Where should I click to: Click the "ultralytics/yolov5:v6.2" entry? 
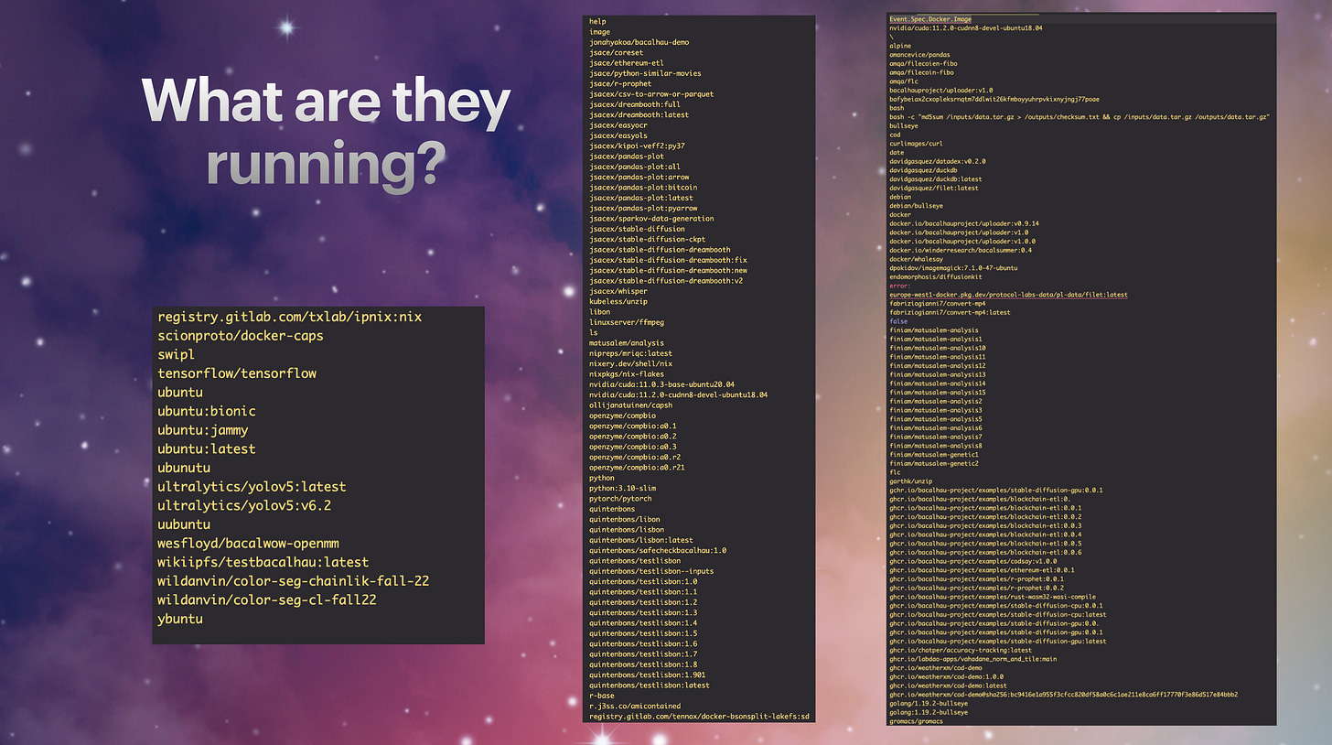click(244, 505)
